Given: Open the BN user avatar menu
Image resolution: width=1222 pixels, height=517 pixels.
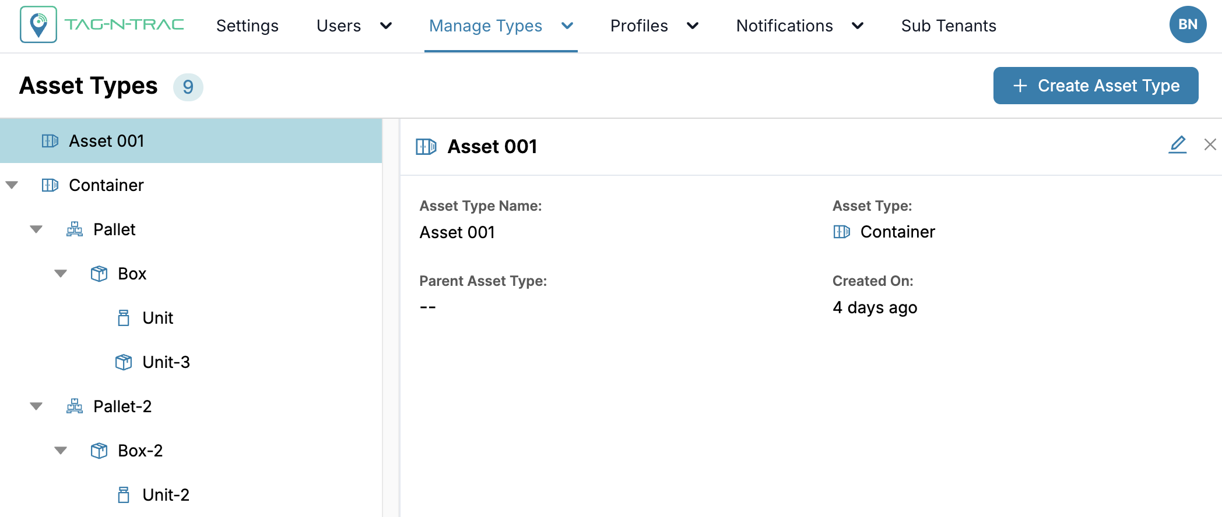Looking at the screenshot, I should point(1188,24).
